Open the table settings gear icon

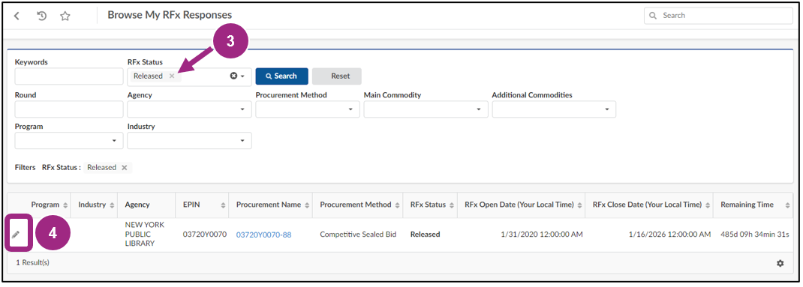click(x=780, y=263)
